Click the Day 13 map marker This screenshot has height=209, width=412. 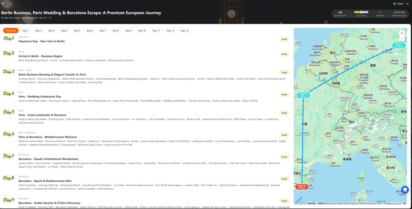(302, 186)
